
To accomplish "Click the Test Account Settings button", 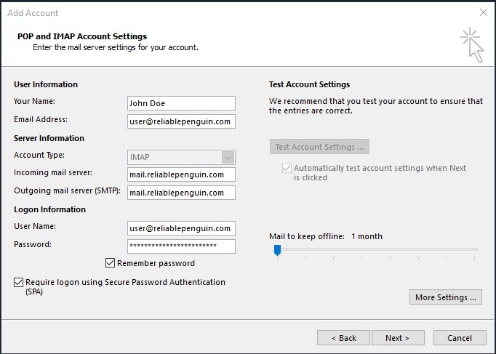I will coord(319,147).
